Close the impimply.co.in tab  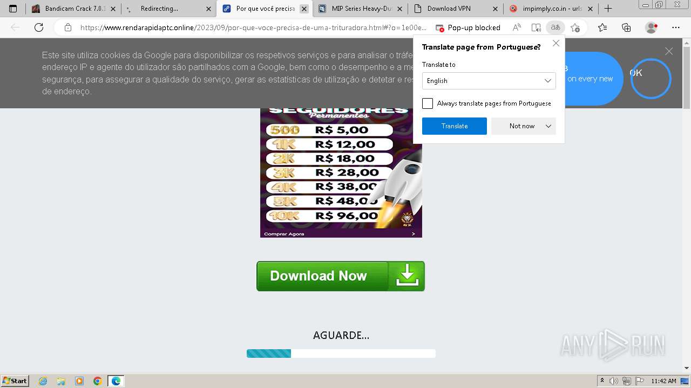(x=591, y=9)
